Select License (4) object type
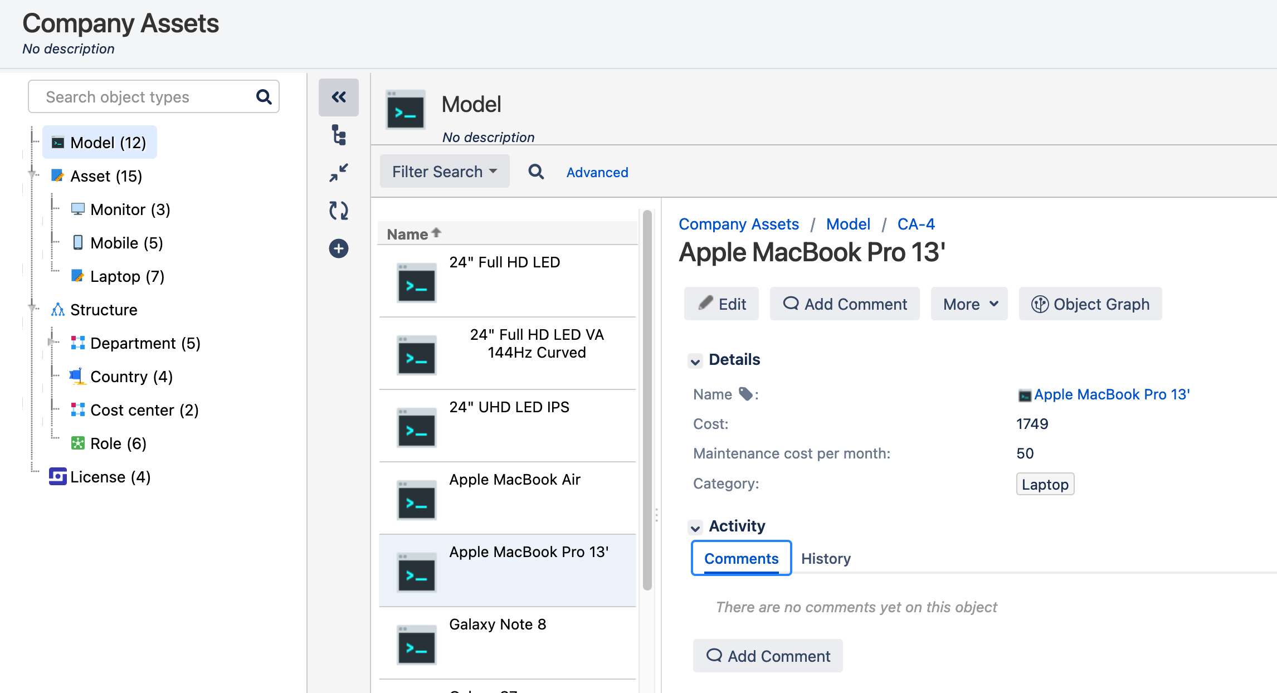Viewport: 1277px width, 693px height. tap(110, 477)
